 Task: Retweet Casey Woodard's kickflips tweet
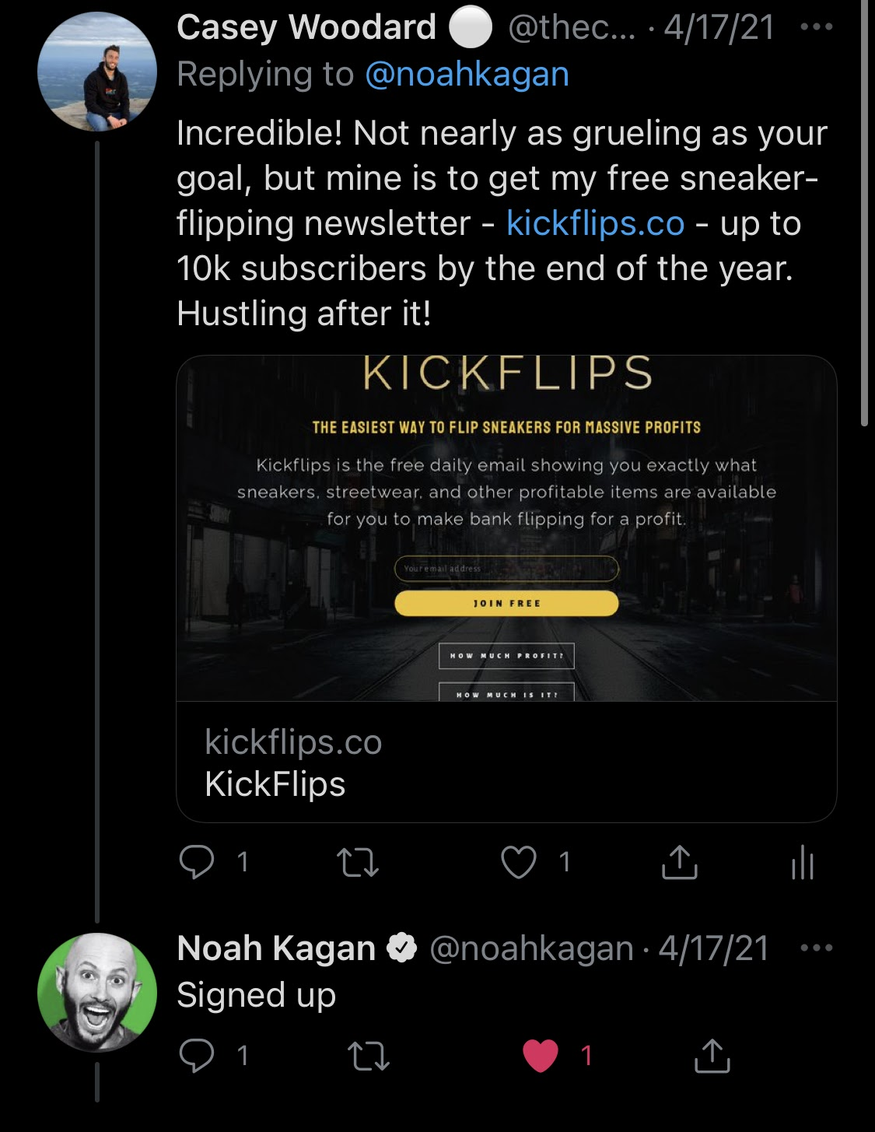tap(356, 862)
